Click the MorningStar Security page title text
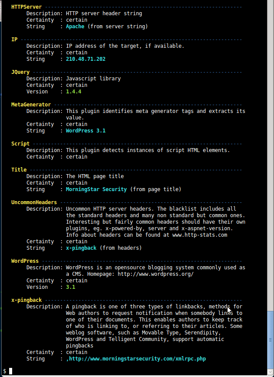Viewport: 274px width, 377px height. pyautogui.click(x=96, y=189)
